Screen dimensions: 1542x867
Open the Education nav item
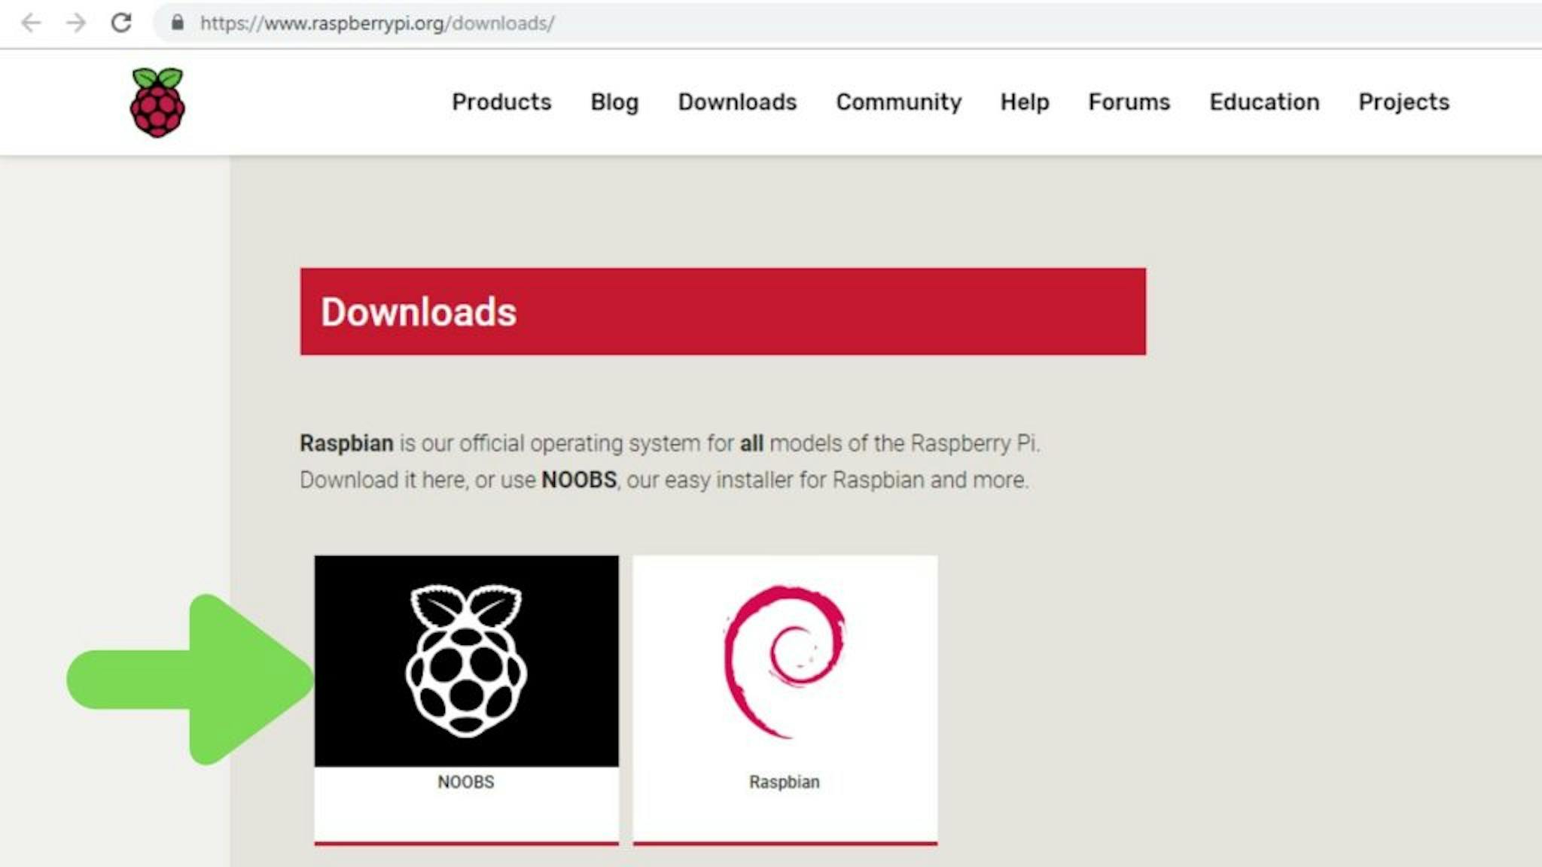click(x=1264, y=102)
